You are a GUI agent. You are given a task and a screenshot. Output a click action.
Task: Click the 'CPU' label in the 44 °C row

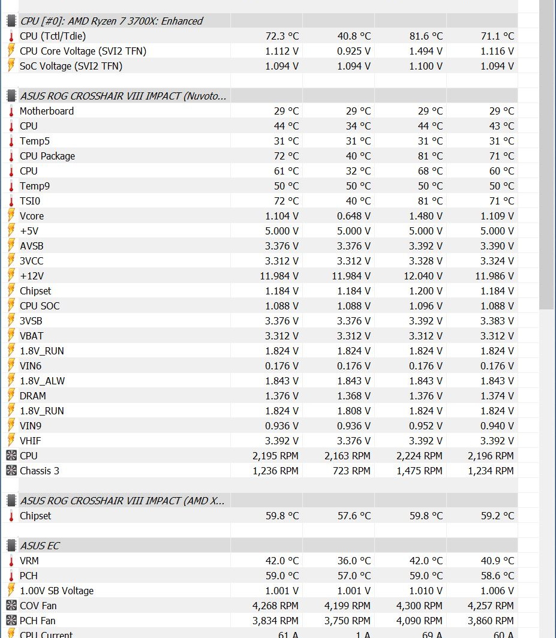pyautogui.click(x=29, y=126)
